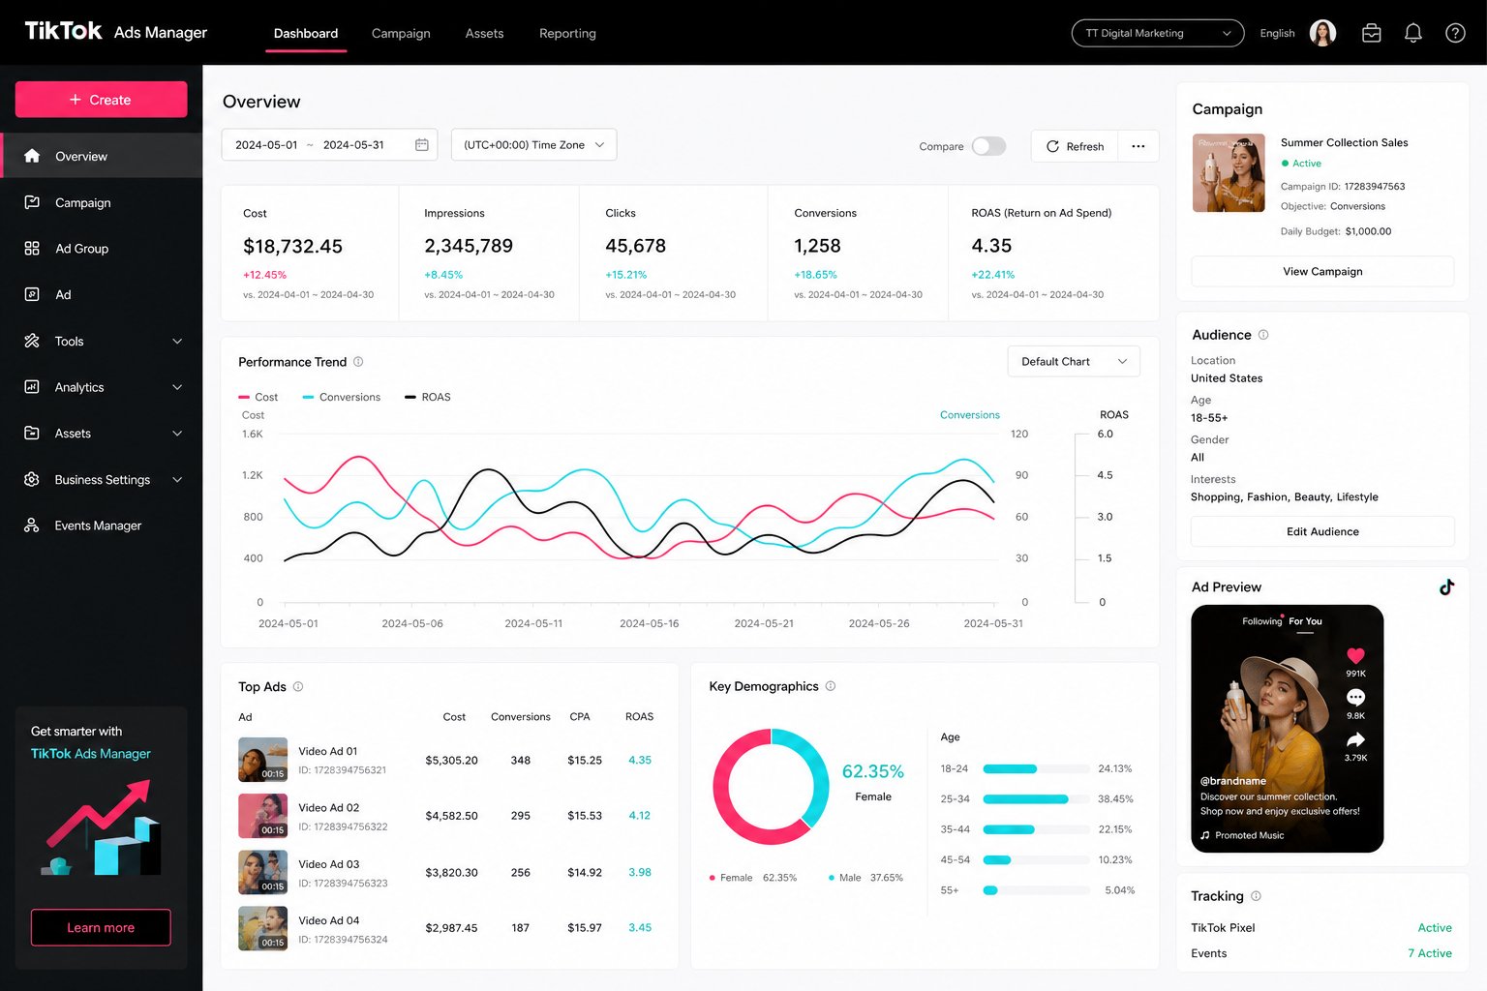Click the start date field 2024-05-01
The width and height of the screenshot is (1487, 991).
266,145
